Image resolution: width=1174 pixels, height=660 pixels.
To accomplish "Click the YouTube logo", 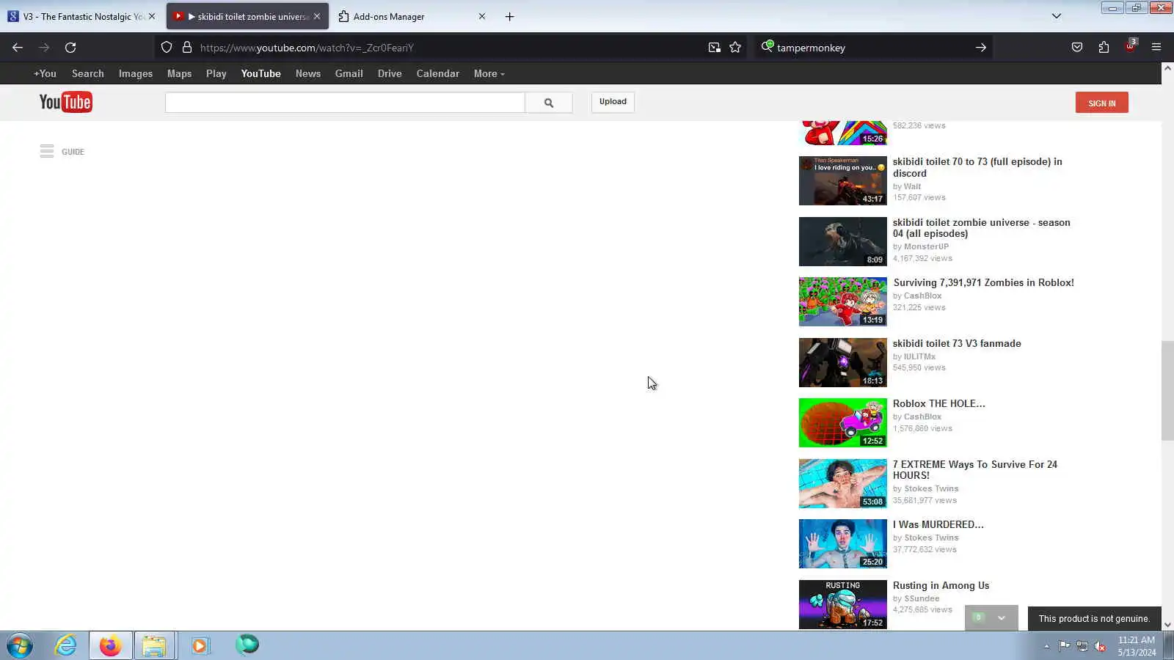I will pyautogui.click(x=65, y=102).
